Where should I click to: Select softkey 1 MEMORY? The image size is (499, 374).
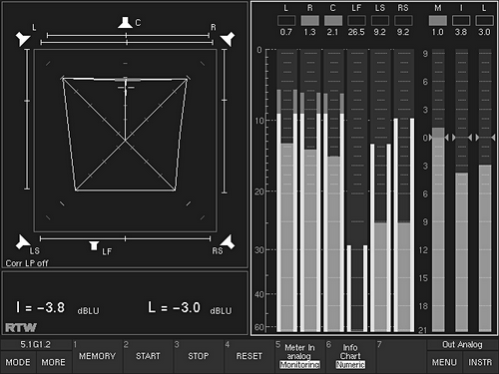coord(97,356)
